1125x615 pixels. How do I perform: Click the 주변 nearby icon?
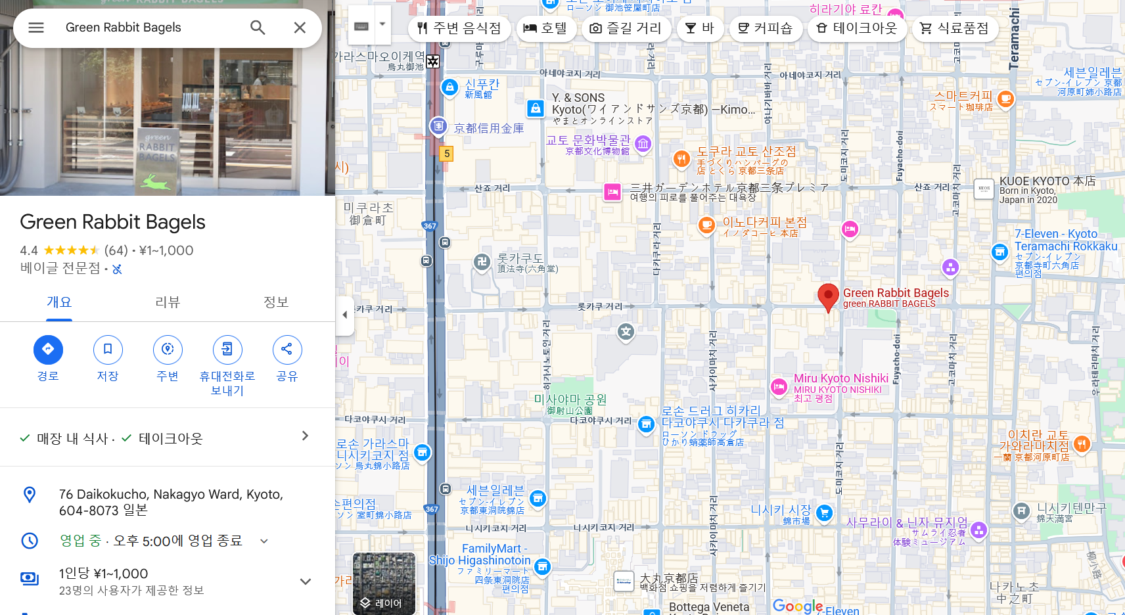168,350
